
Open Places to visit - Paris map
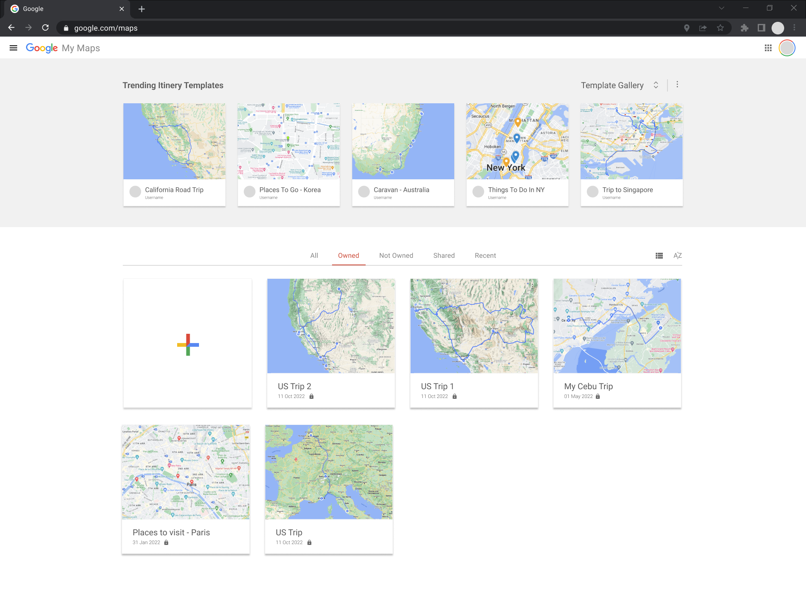point(186,490)
